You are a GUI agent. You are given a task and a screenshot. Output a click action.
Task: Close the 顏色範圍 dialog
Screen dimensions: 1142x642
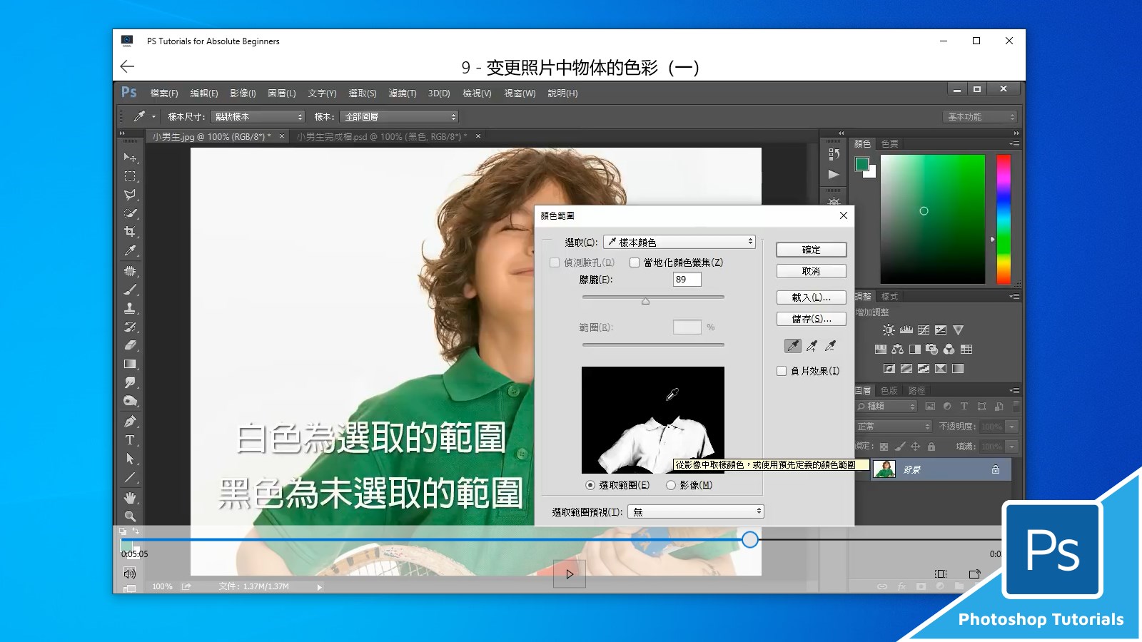[844, 215]
